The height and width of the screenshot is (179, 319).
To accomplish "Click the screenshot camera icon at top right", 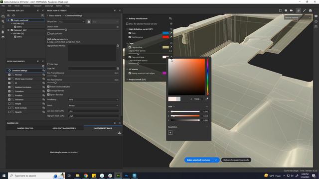I will click(310, 10).
